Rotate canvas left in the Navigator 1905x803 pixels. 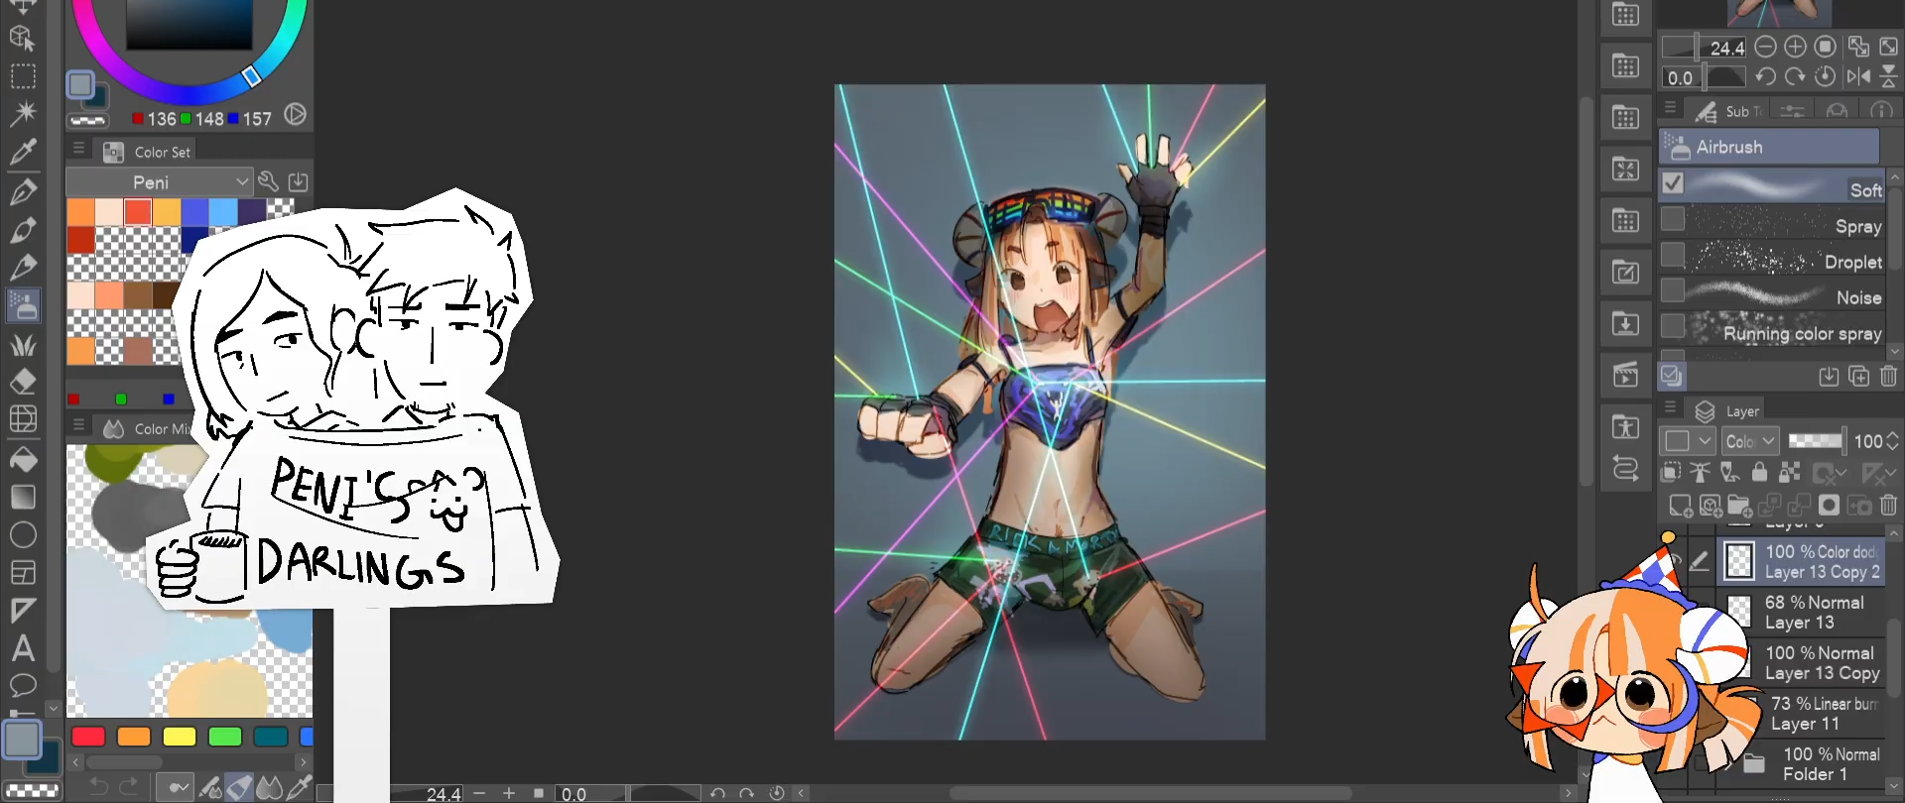click(x=1765, y=76)
